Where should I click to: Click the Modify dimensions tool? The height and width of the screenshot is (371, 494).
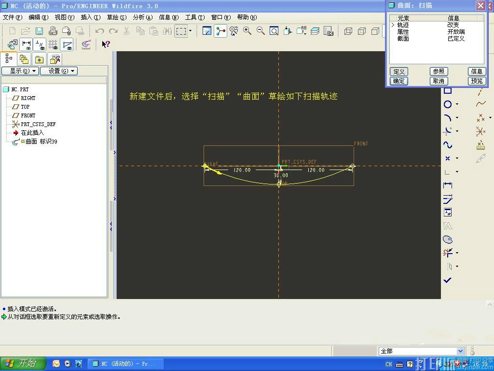tap(448, 199)
